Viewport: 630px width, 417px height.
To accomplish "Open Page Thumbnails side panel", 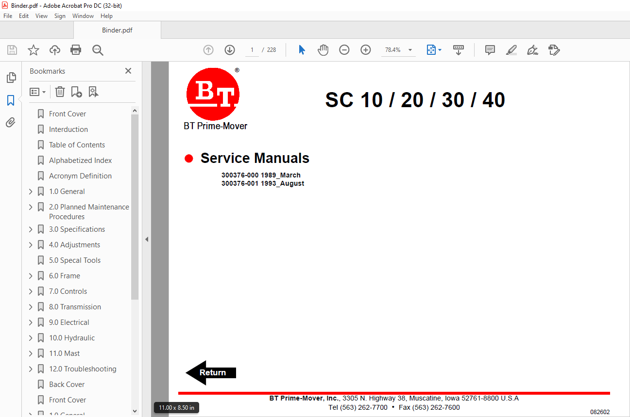I will 11,78.
